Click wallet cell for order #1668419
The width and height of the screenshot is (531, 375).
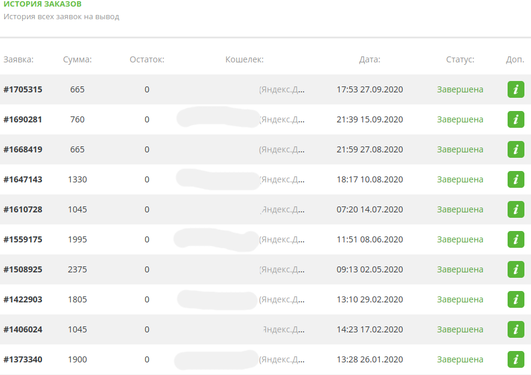click(x=281, y=149)
